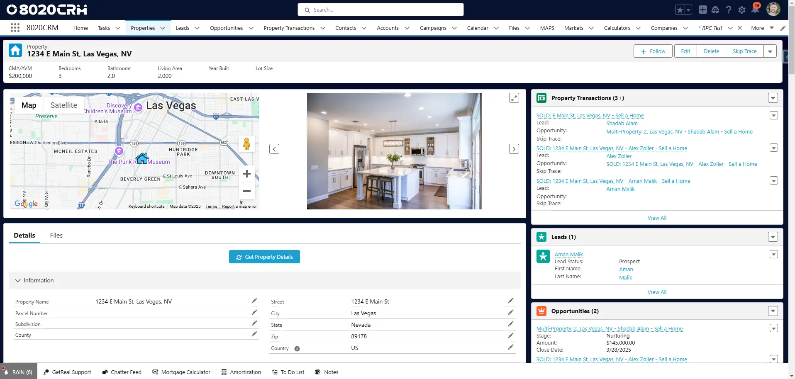Close the RPC Test tab
795x379 pixels.
[740, 28]
